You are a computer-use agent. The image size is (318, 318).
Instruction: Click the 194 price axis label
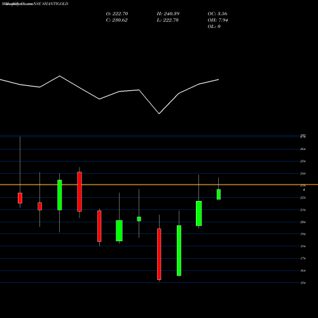303,234
